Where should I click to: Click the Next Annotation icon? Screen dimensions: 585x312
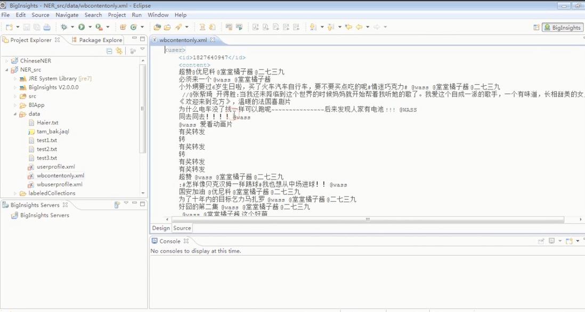pyautogui.click(x=313, y=27)
